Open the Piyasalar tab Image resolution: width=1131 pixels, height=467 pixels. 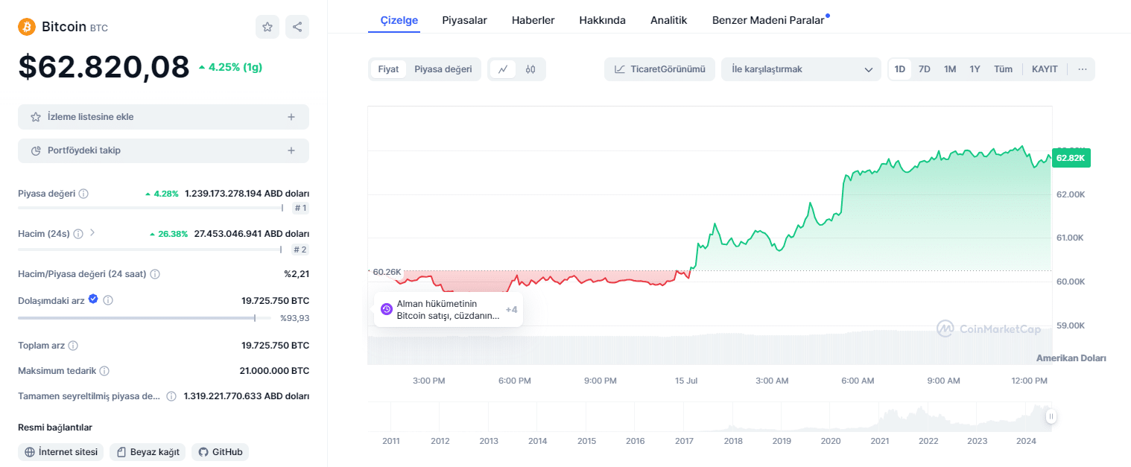464,20
